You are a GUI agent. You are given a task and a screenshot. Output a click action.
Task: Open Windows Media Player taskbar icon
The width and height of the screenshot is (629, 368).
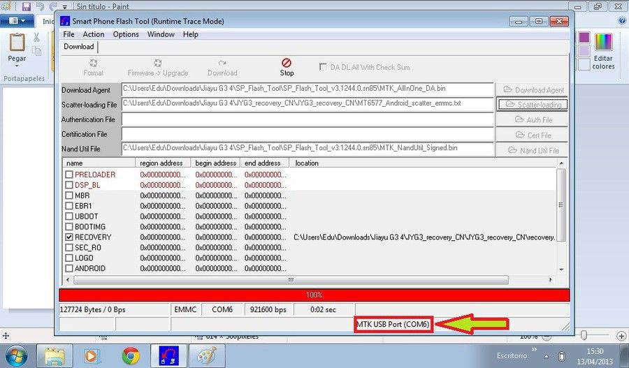pyautogui.click(x=93, y=355)
